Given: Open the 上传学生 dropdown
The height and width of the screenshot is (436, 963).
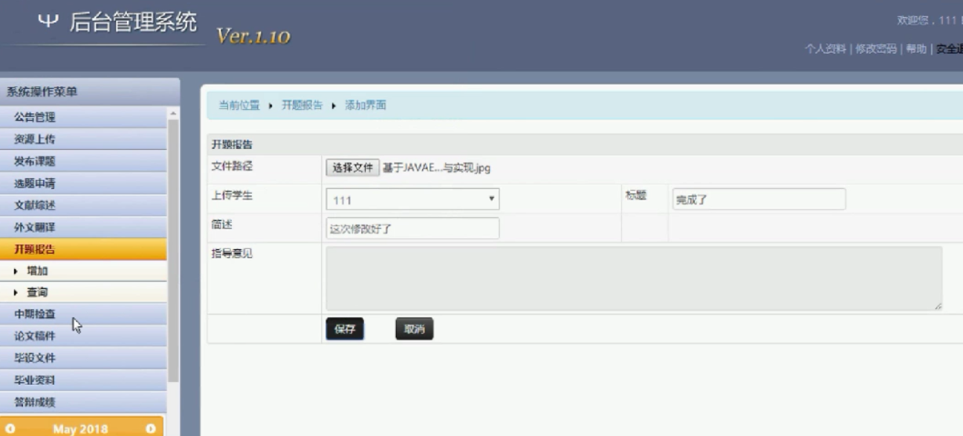Looking at the screenshot, I should click(412, 199).
